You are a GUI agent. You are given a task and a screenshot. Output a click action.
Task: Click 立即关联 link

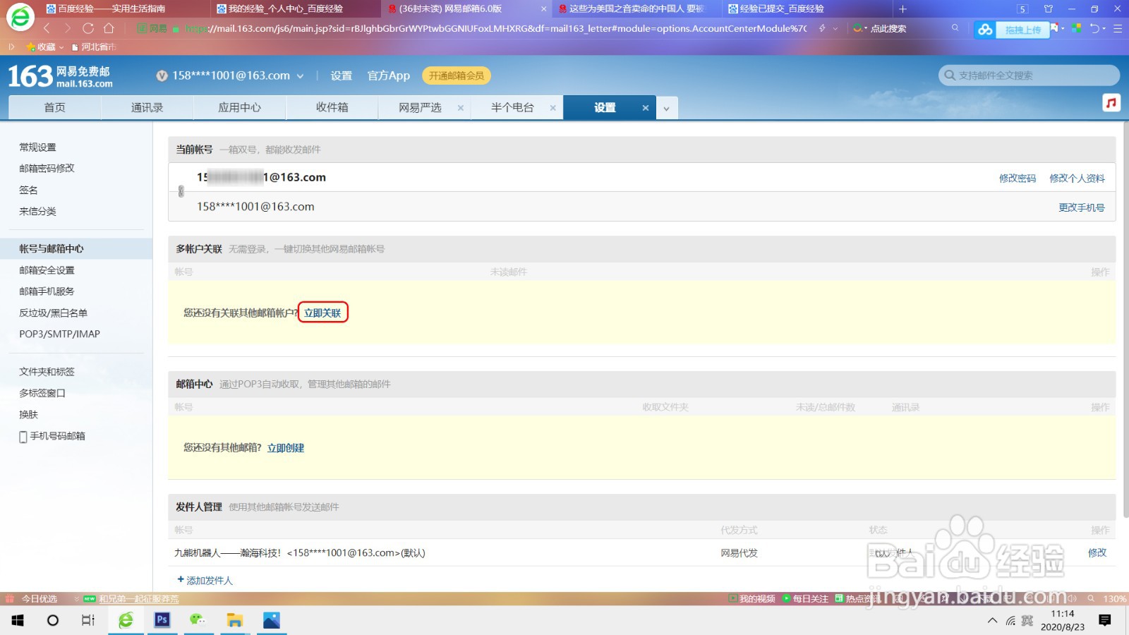(322, 313)
